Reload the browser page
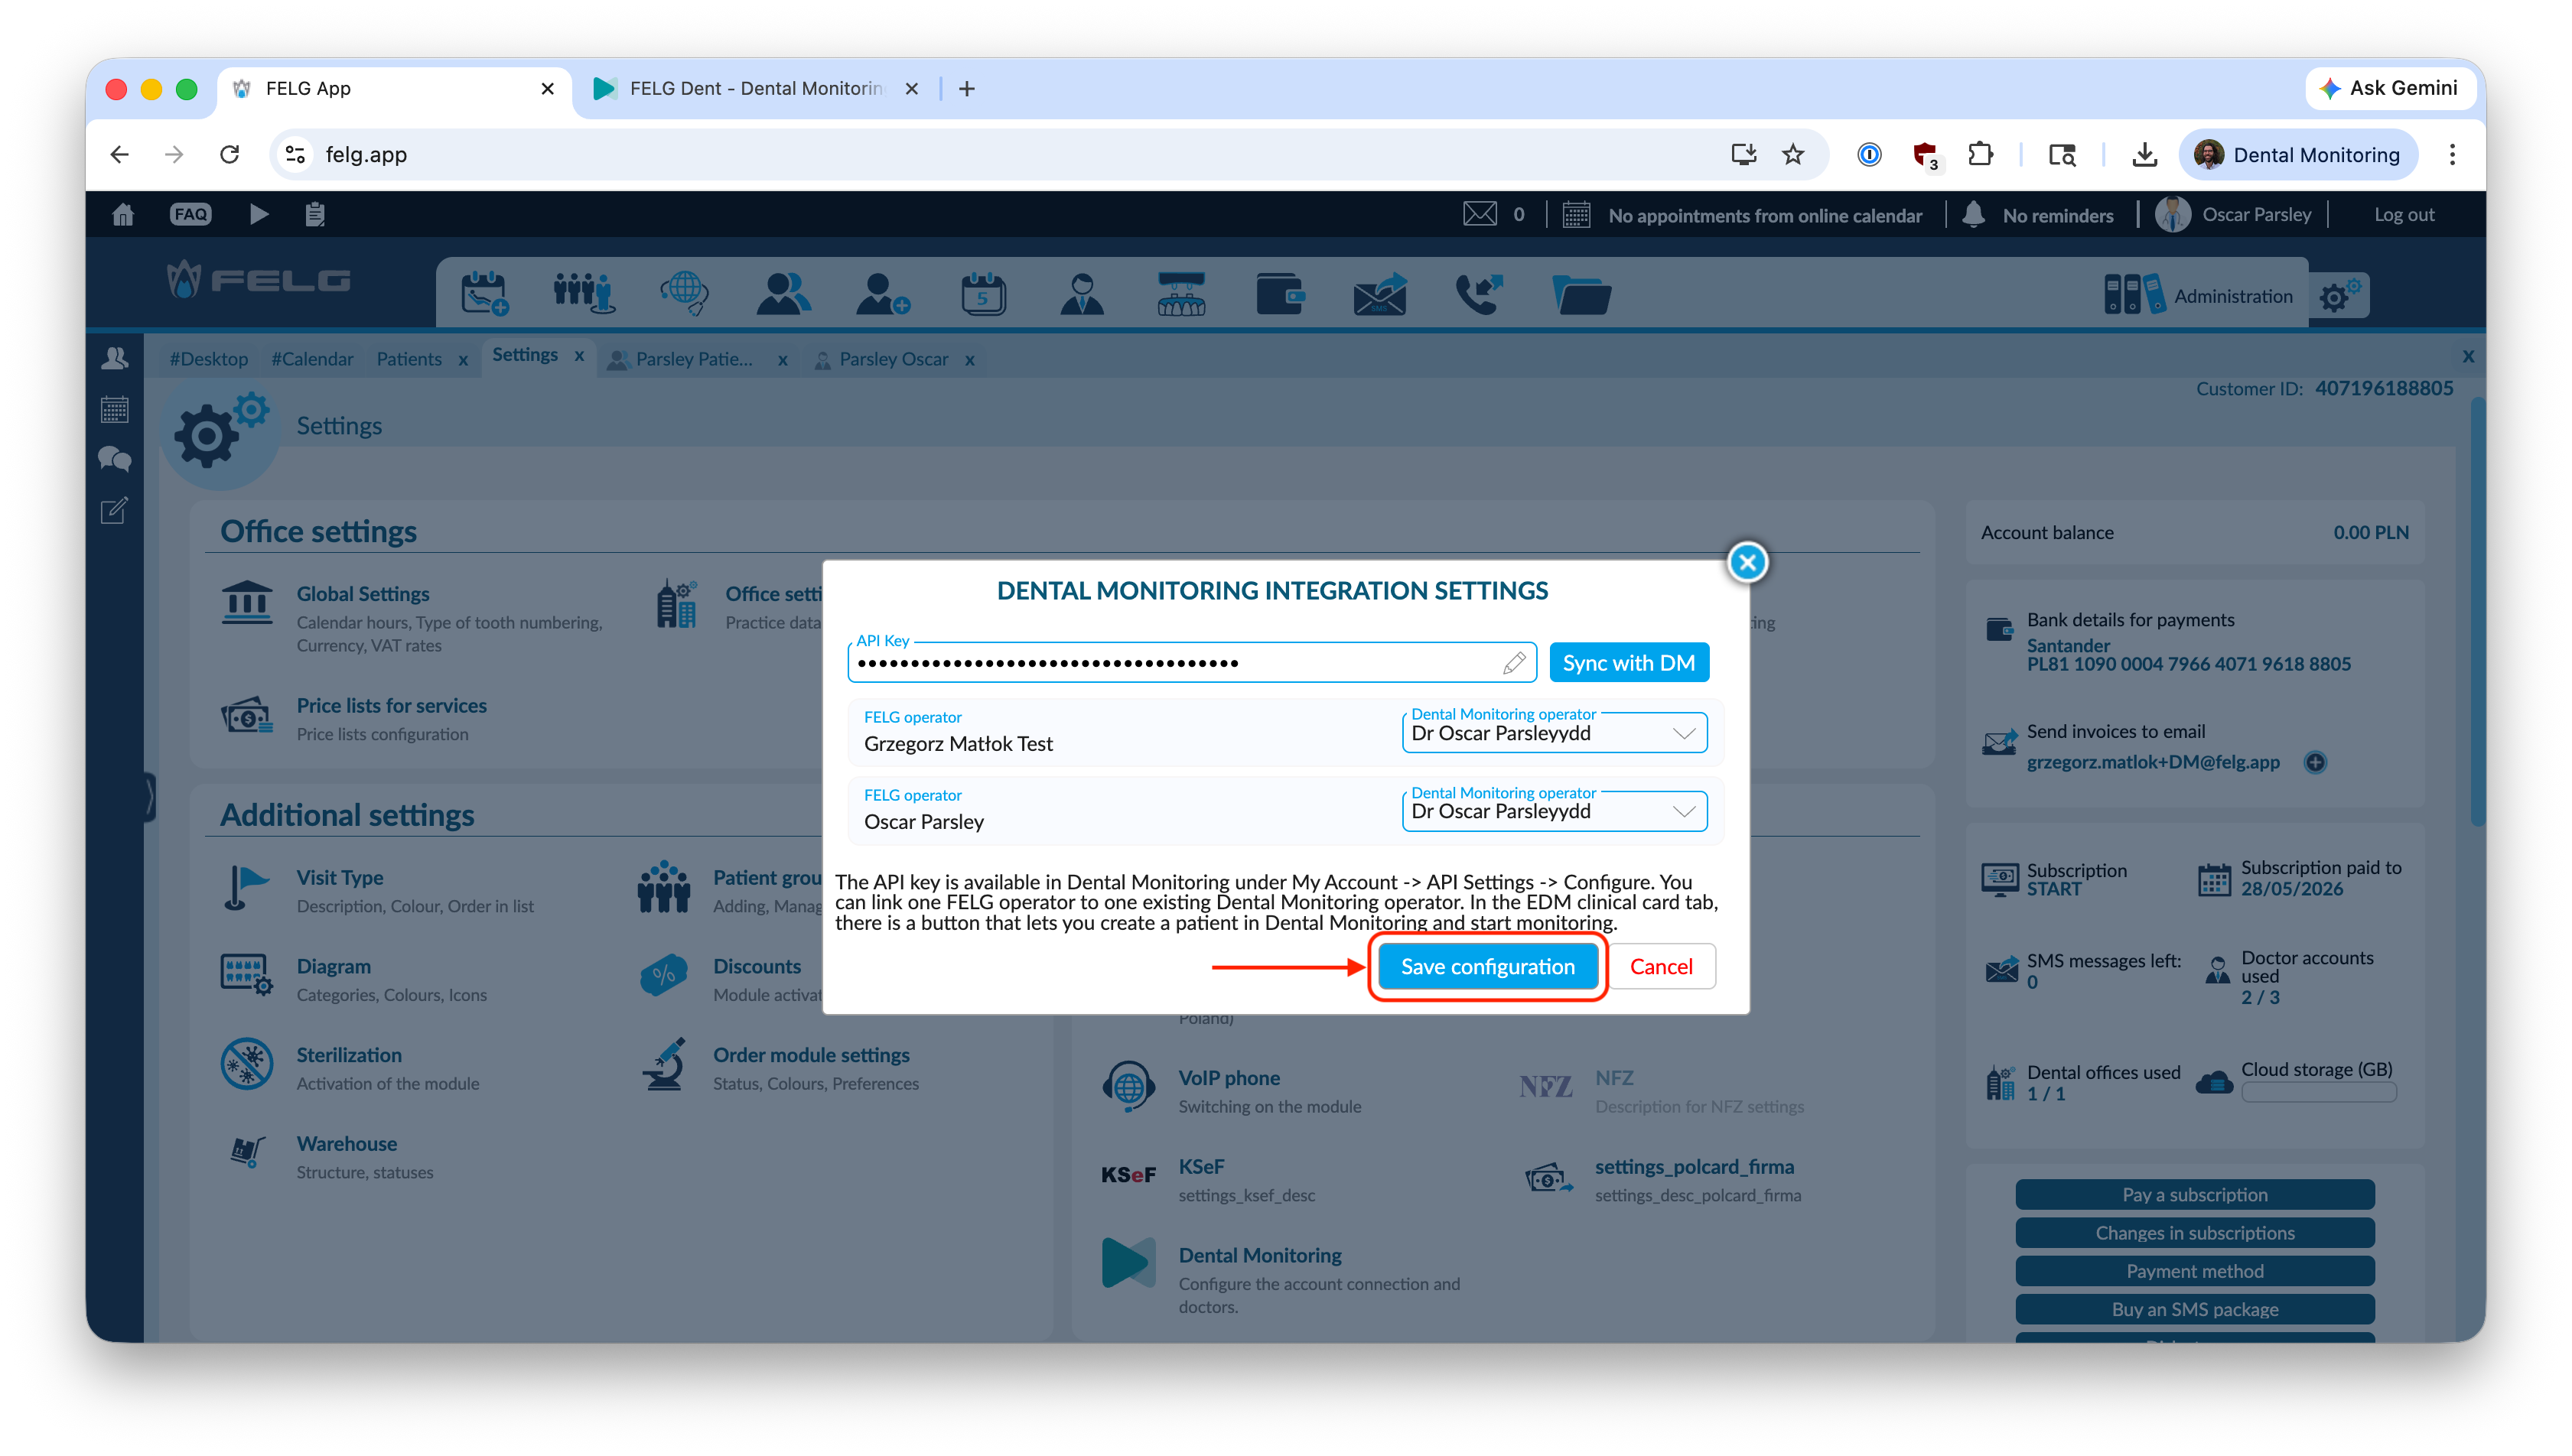The width and height of the screenshot is (2572, 1456). (229, 154)
